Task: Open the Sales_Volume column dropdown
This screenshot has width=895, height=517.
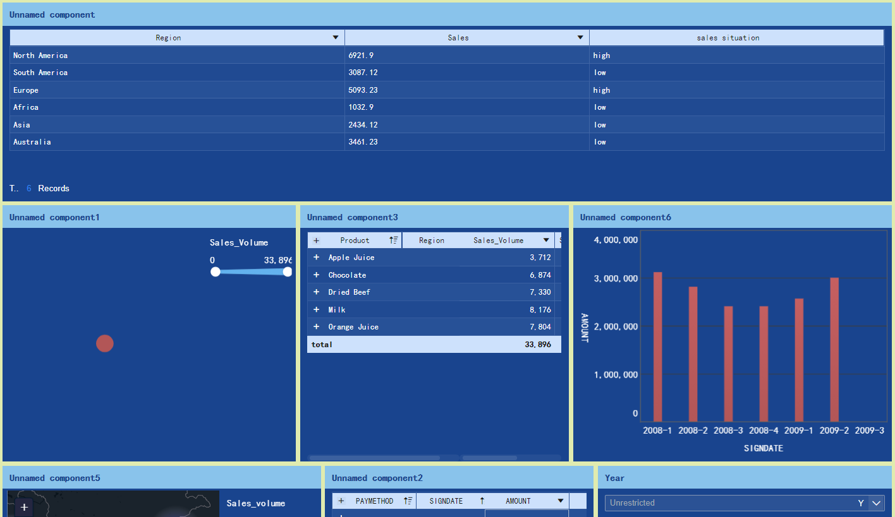Action: click(546, 240)
